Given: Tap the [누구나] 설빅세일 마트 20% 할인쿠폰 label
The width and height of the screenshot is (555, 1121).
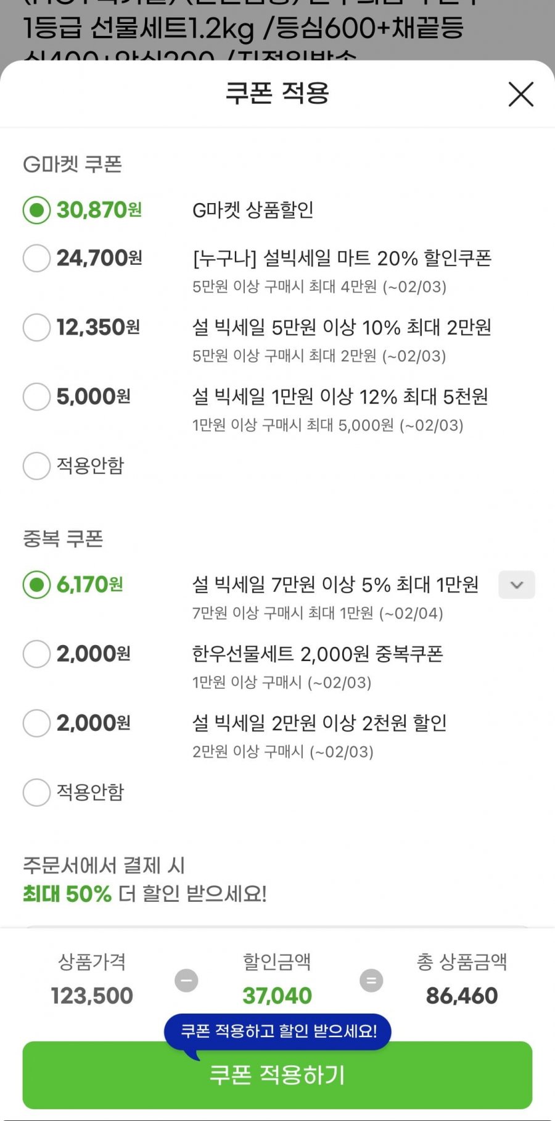Looking at the screenshot, I should (342, 258).
